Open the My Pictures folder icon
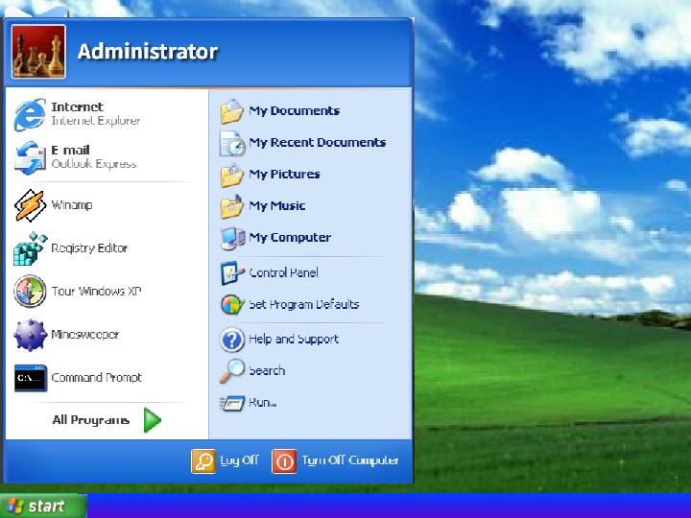This screenshot has width=691, height=518. pyautogui.click(x=232, y=175)
